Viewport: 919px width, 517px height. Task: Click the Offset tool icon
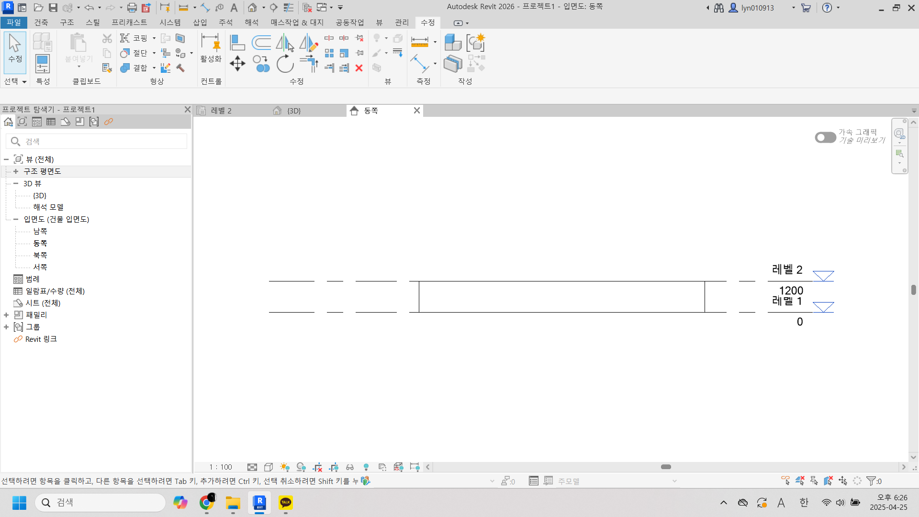click(x=261, y=43)
